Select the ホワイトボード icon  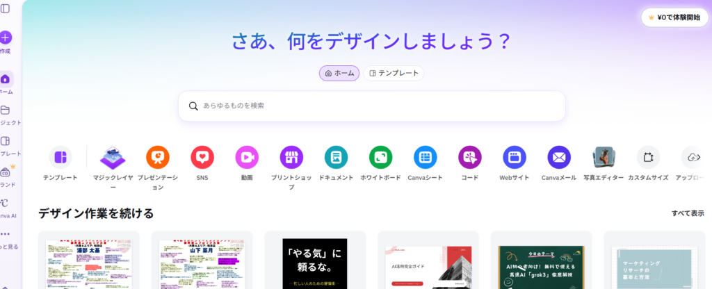tap(380, 157)
